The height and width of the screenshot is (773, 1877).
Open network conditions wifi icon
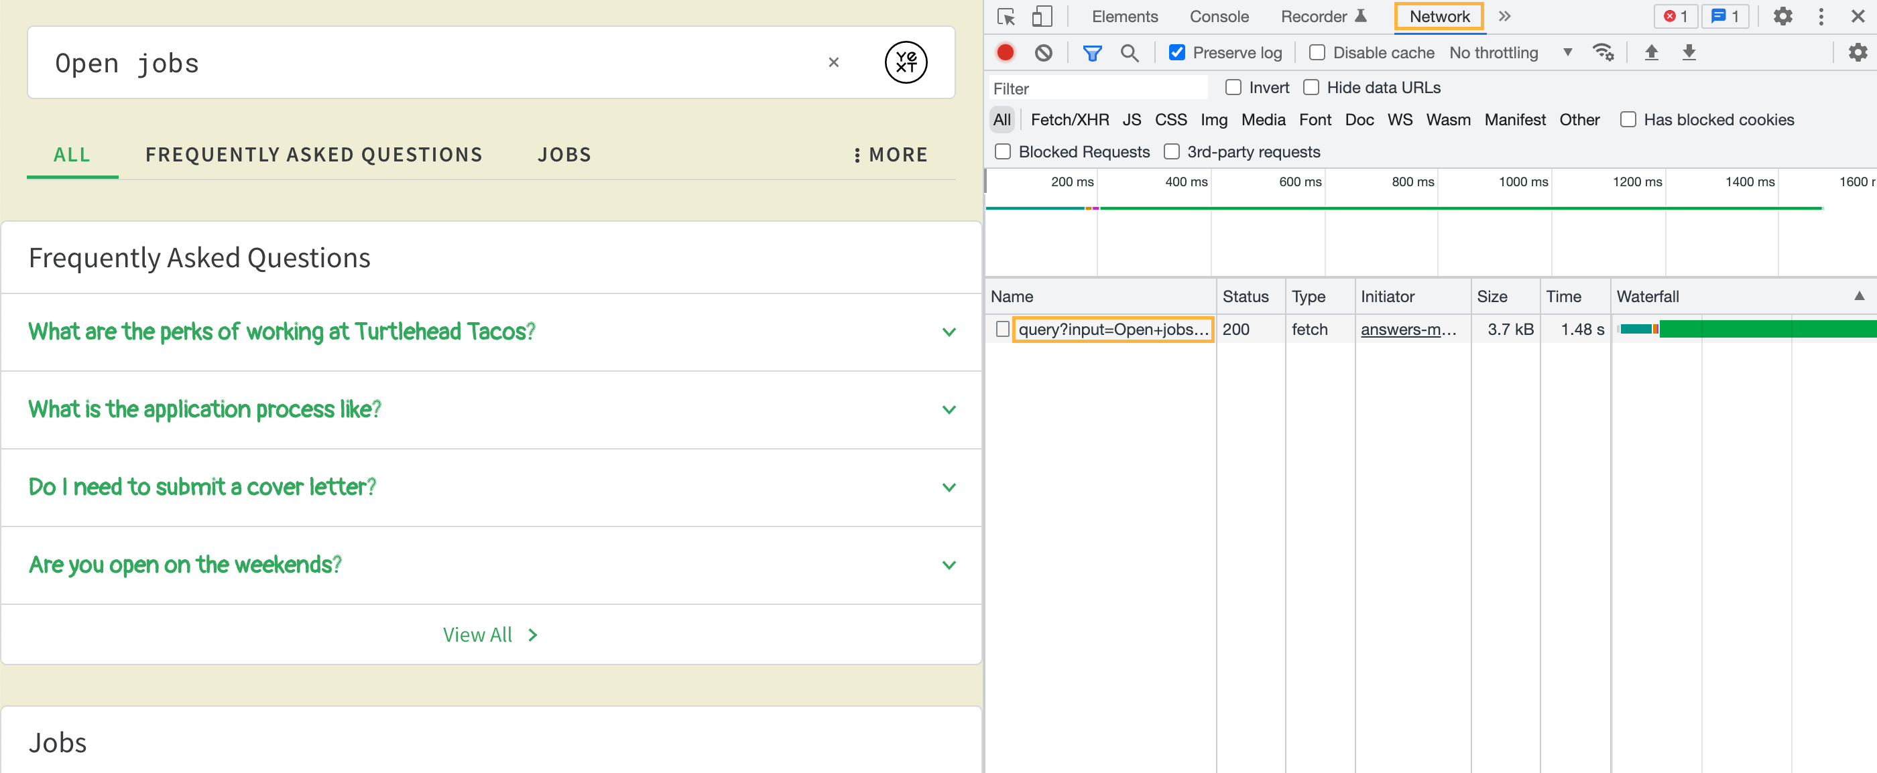point(1603,52)
